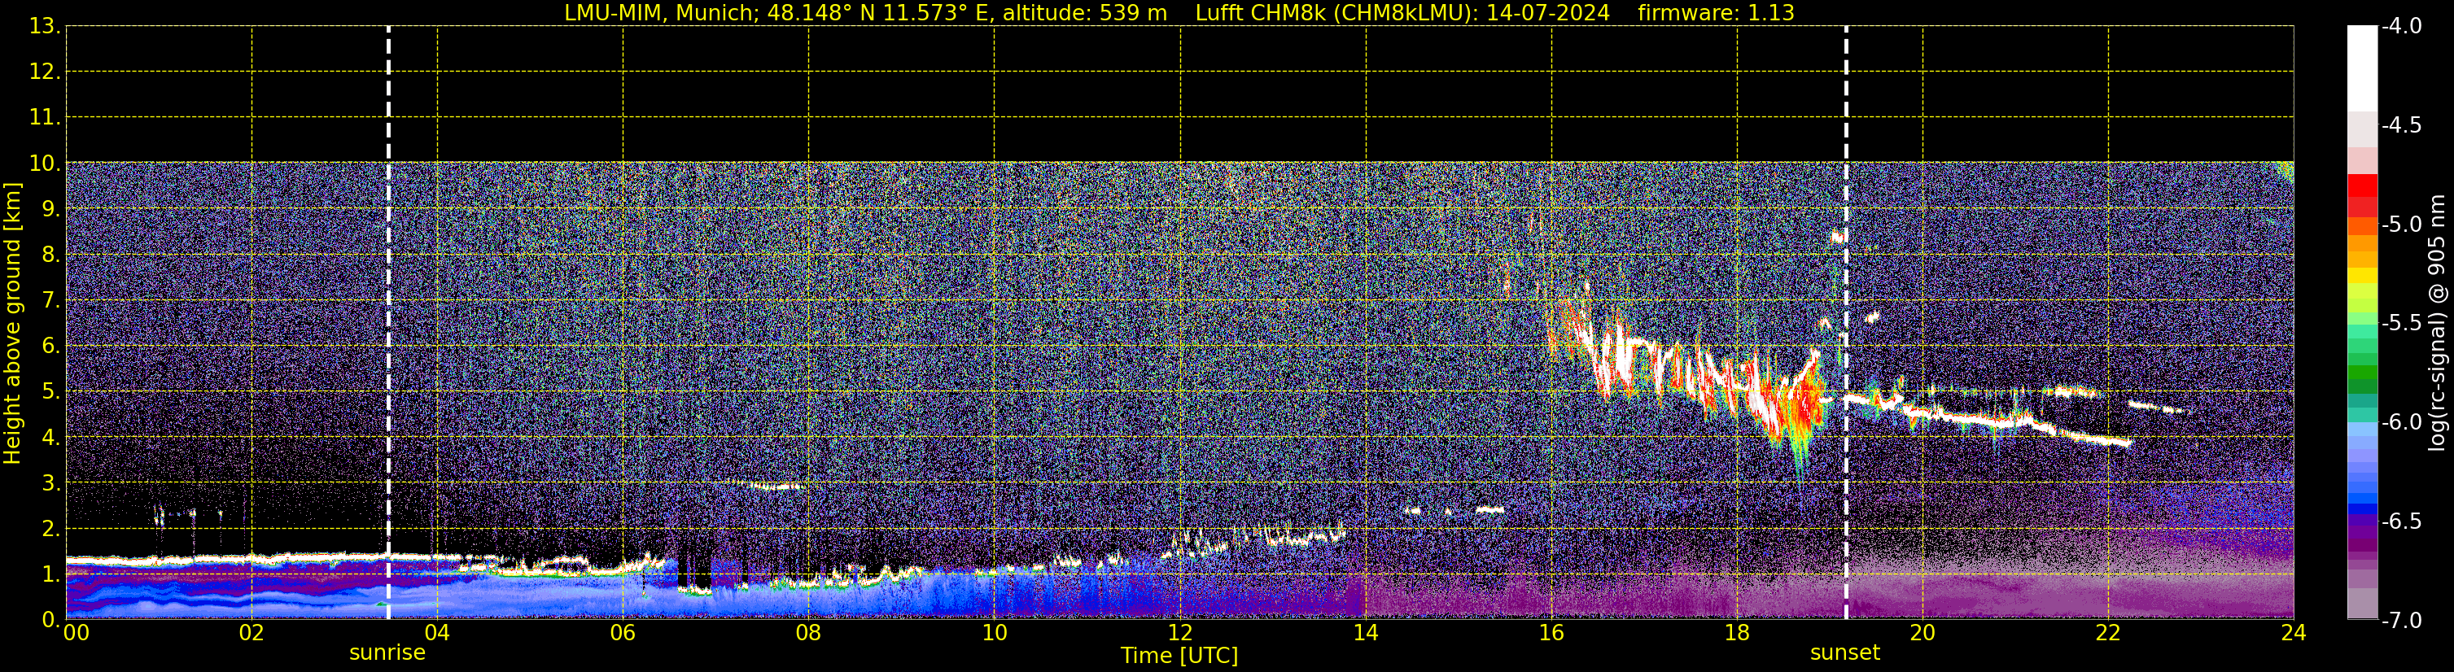Click the dashed white sunset marker line
Screen dimensions: 2454x672
(x=1846, y=324)
